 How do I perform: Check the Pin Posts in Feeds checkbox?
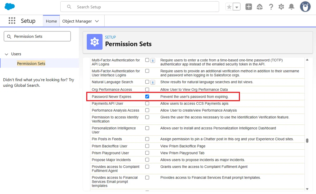147,139
